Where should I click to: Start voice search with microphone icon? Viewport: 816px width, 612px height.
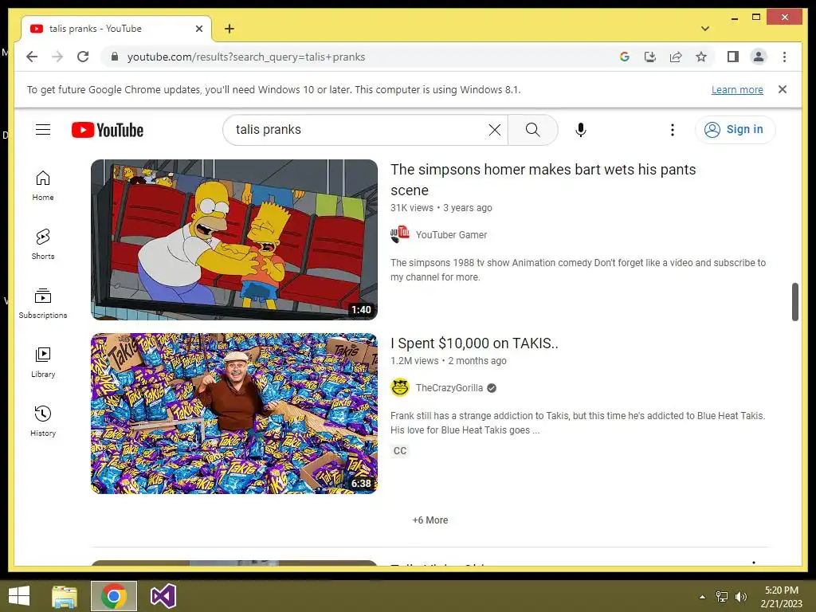click(581, 130)
